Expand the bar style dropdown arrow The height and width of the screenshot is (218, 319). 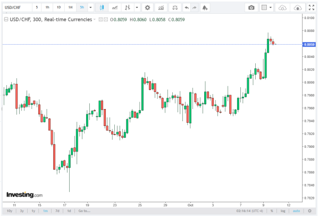[137, 8]
